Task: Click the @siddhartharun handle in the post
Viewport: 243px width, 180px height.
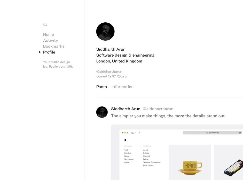Action: [158, 109]
